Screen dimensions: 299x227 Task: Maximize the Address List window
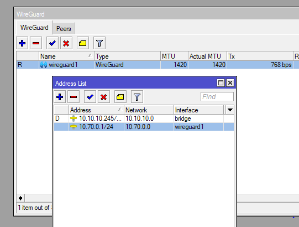[x=221, y=83]
